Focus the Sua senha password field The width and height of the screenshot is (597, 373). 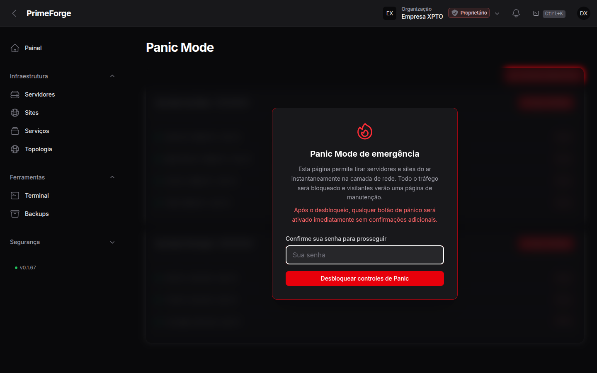365,255
